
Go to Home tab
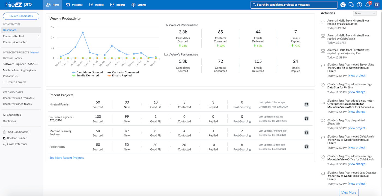coord(53,5)
